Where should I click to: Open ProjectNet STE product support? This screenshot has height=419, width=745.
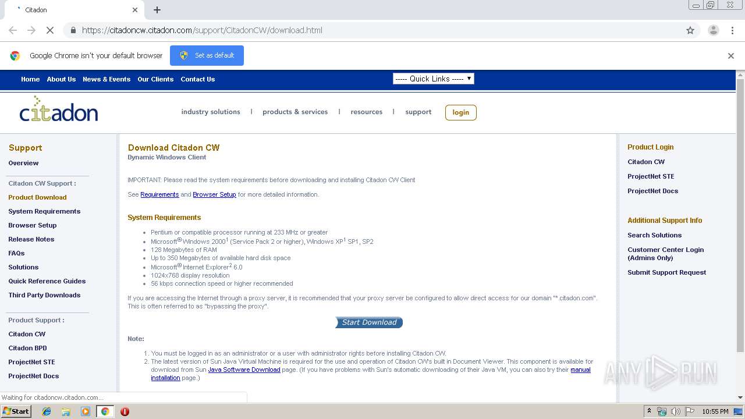(x=31, y=362)
